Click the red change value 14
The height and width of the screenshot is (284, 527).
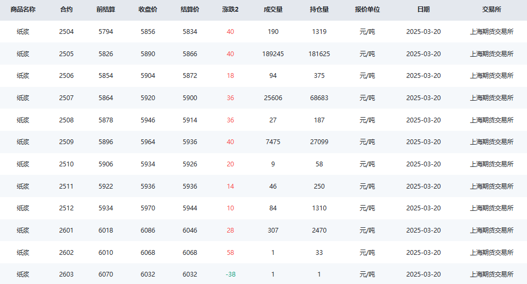click(230, 186)
